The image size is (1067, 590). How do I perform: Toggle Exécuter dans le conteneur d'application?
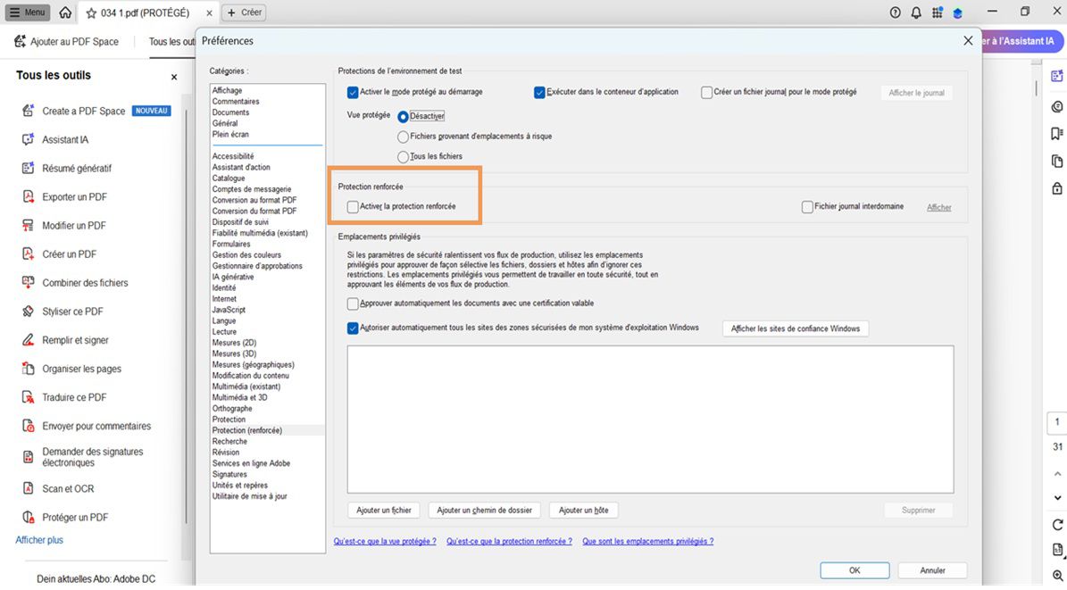click(x=539, y=93)
